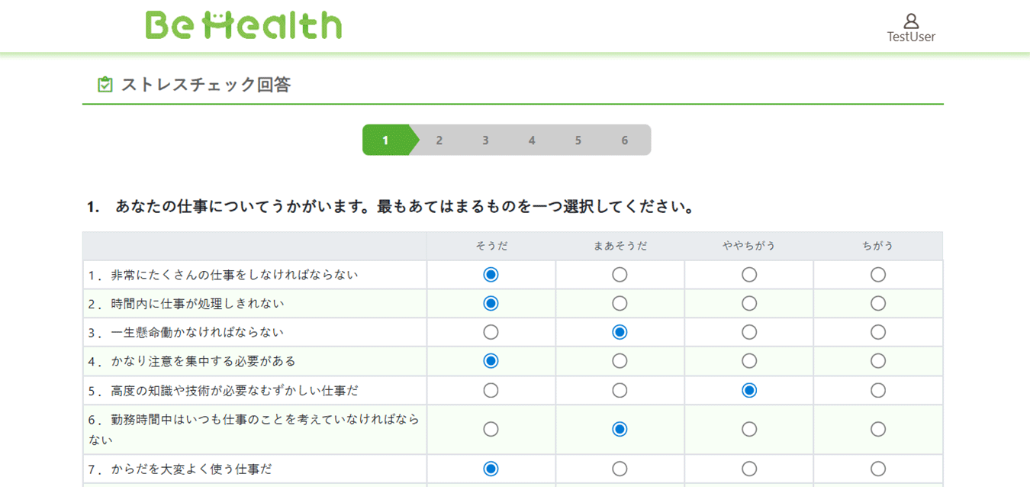Go to step 2 in progress bar

439,140
